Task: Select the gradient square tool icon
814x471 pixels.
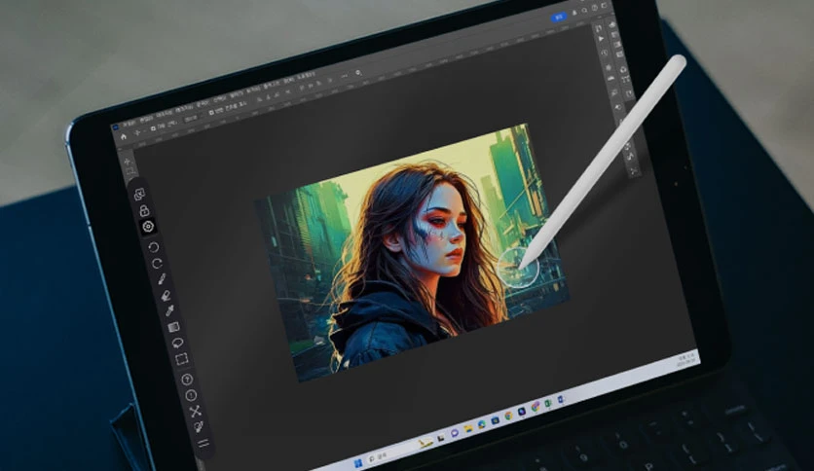Action: pos(173,327)
